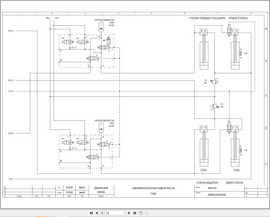Select the cylinder label '2.00b'

(x=203, y=170)
